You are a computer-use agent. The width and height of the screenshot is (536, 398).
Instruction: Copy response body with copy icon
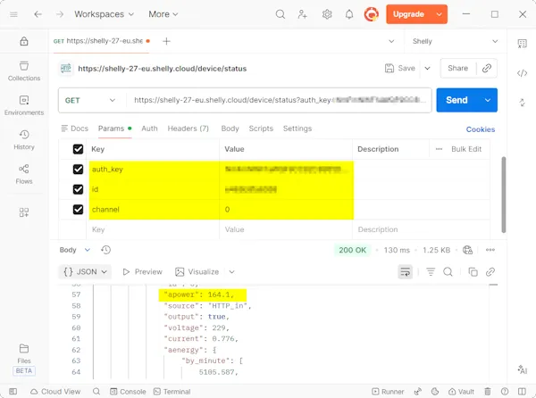(x=473, y=271)
